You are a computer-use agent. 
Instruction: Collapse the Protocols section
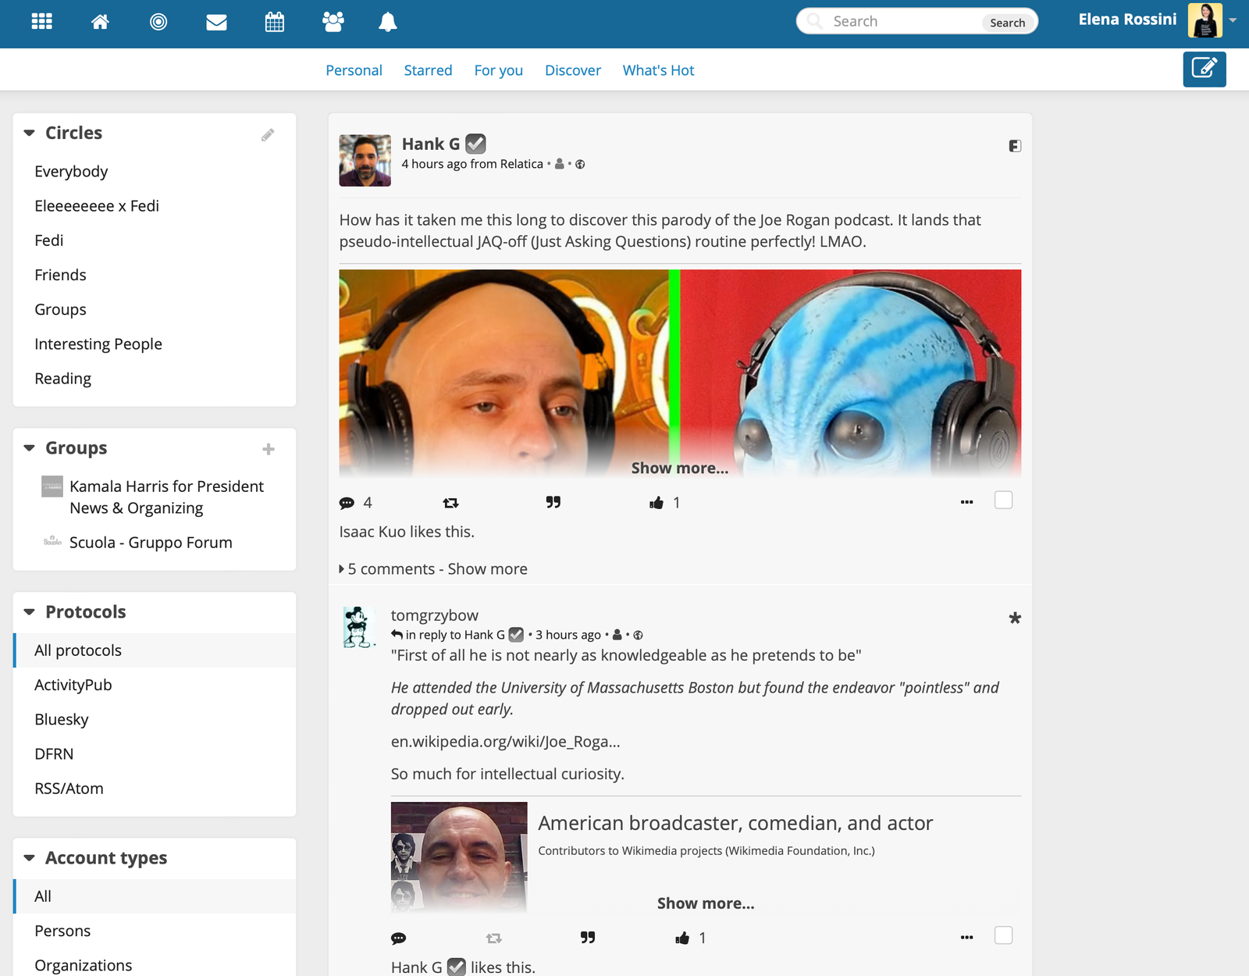[x=30, y=612]
